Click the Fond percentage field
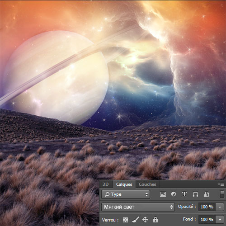This screenshot has height=226, width=226. tap(207, 220)
